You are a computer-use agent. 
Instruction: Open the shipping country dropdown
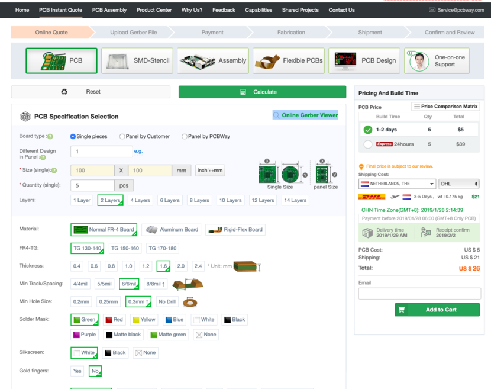coord(397,184)
